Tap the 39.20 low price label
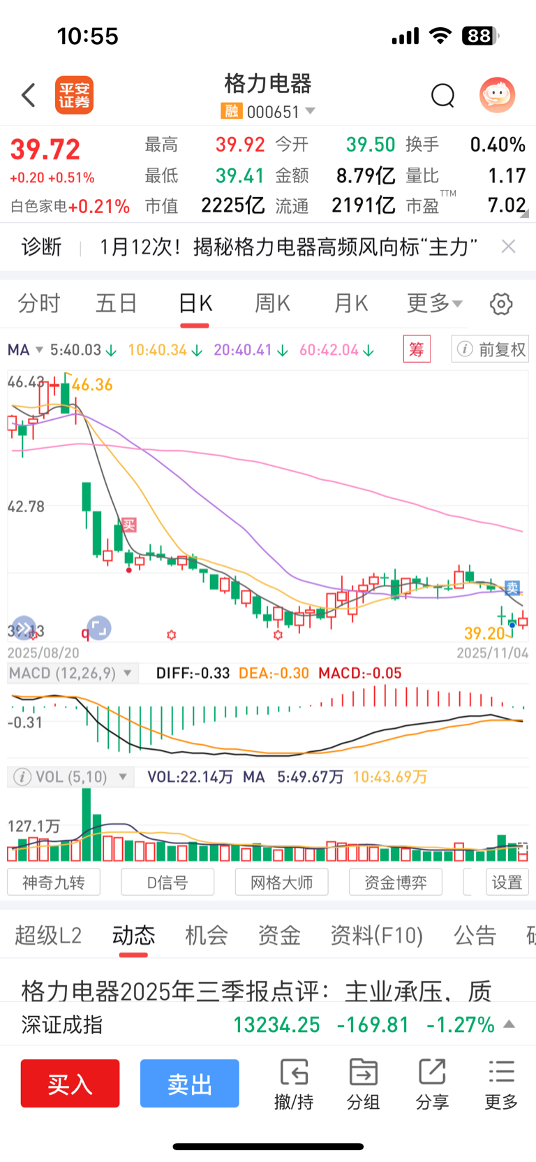The height and width of the screenshot is (1162, 536). (484, 633)
